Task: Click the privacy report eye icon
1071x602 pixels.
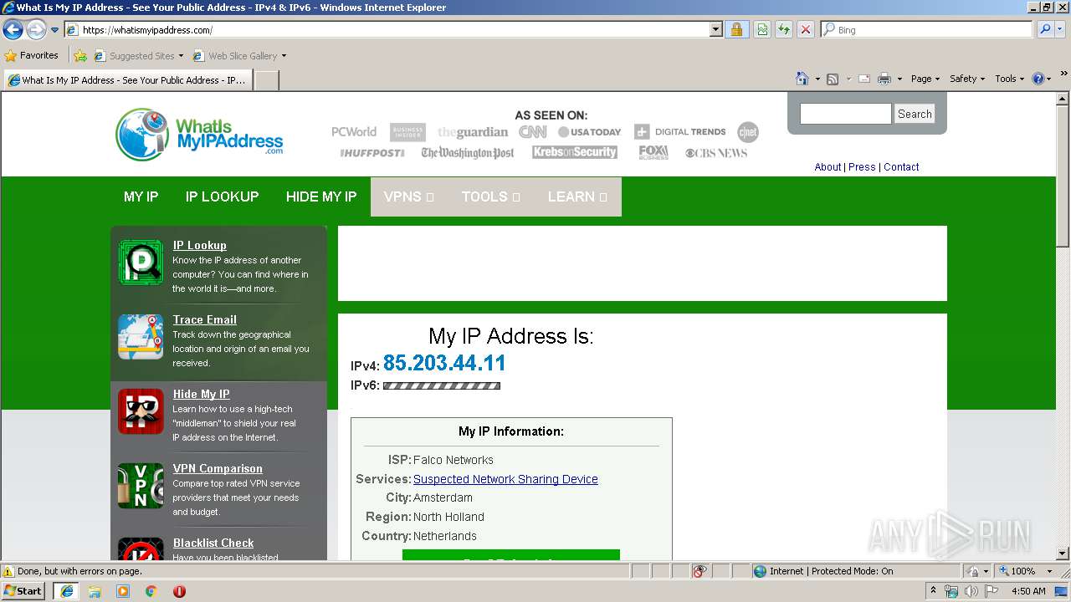Action: pos(699,571)
